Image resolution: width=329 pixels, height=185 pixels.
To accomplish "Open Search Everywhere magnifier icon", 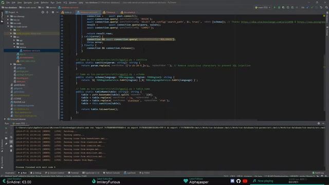I will tap(326, 7).
